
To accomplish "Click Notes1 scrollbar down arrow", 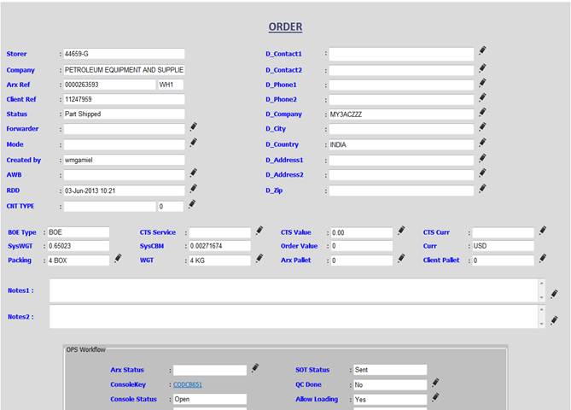I will coord(542,298).
